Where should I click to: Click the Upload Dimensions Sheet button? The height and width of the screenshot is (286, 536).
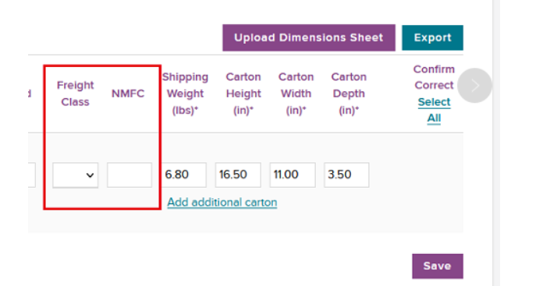point(309,37)
